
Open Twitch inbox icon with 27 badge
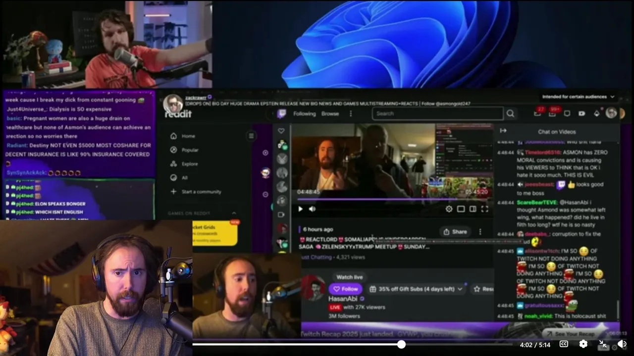point(538,113)
